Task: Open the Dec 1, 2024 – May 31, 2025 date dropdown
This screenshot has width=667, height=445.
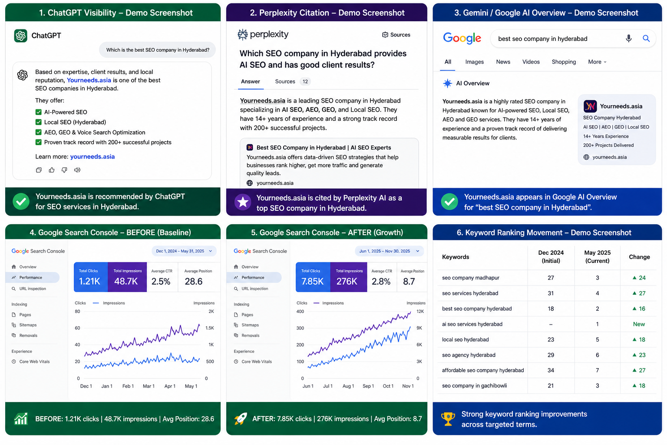Action: pyautogui.click(x=184, y=251)
